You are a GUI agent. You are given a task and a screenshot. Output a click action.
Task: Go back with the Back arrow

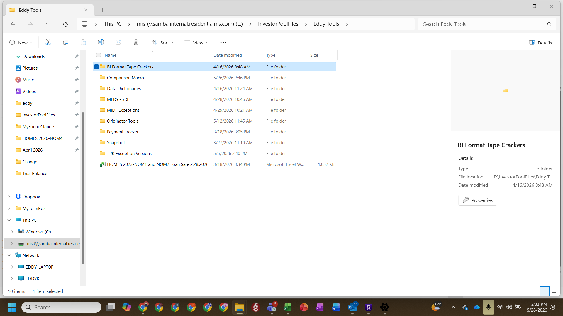click(13, 24)
